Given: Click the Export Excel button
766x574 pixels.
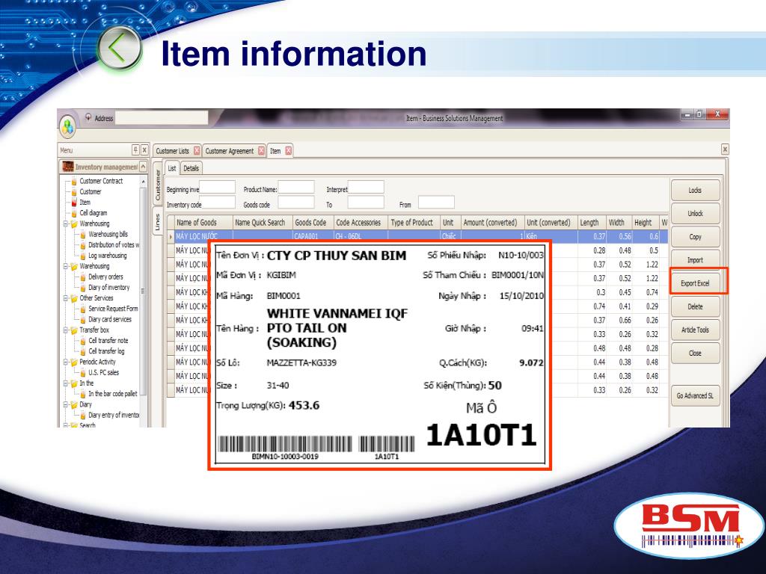Looking at the screenshot, I should [x=695, y=283].
